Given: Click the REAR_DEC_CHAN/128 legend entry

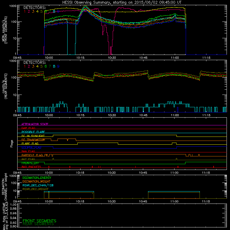Looking at the screenshot, I should click(38, 185).
